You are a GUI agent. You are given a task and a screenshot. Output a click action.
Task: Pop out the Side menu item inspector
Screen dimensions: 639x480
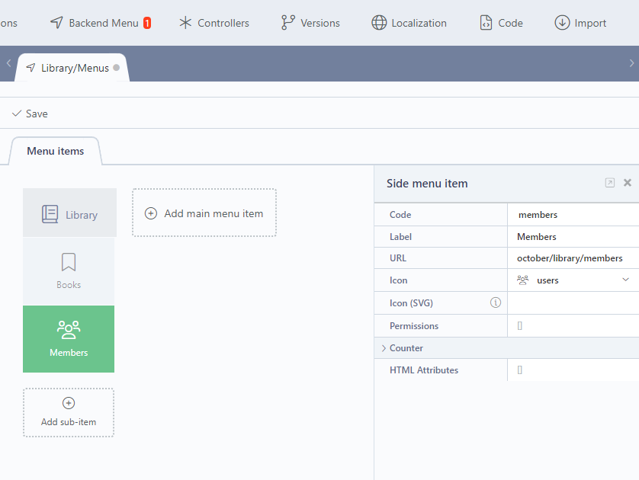point(610,183)
